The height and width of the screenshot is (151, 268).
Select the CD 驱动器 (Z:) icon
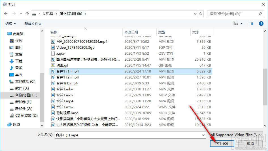pyautogui.click(x=12, y=116)
